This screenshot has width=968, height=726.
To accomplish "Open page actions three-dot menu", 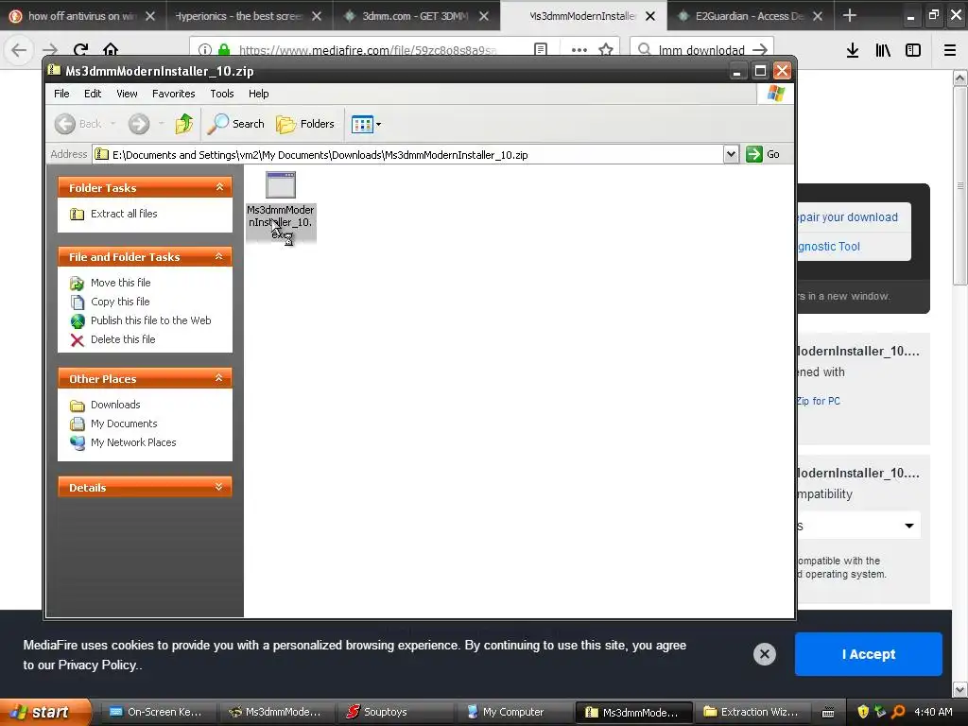I will tap(579, 49).
